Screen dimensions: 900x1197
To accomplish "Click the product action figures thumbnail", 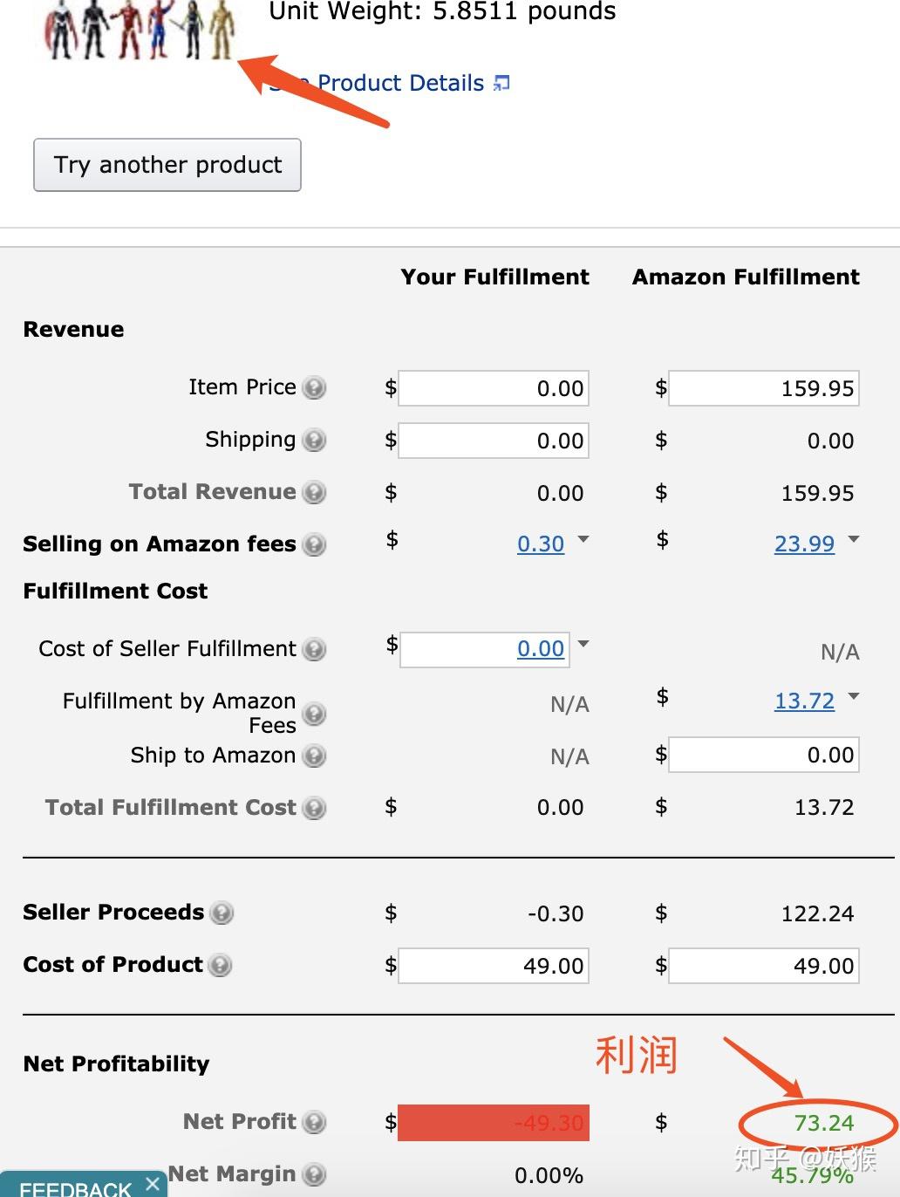I will [141, 31].
